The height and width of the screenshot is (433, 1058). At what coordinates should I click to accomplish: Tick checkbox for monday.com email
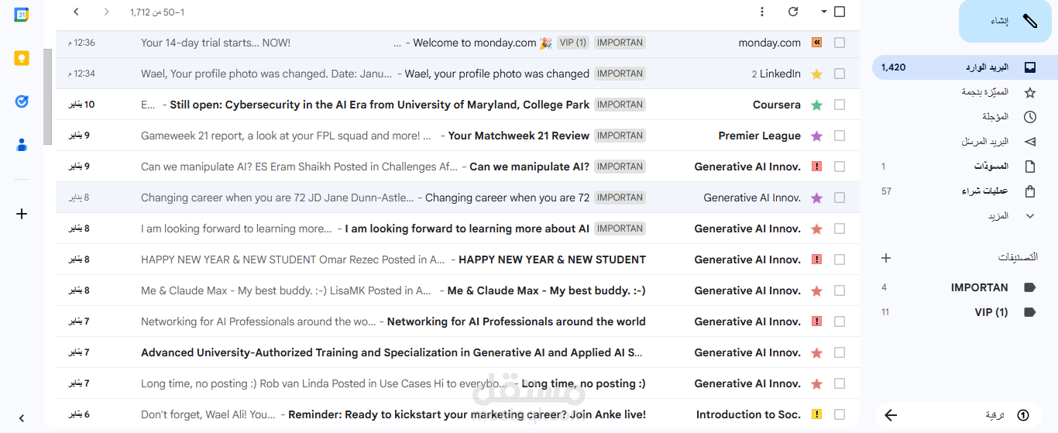(x=840, y=43)
